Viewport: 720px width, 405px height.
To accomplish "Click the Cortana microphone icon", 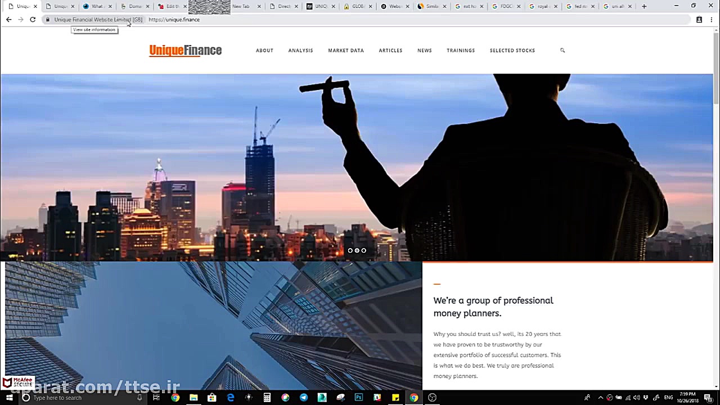I will (139, 398).
